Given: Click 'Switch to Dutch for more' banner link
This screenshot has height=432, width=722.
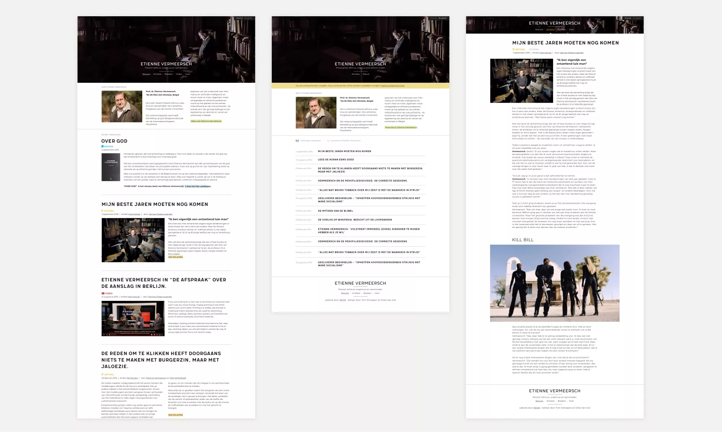Looking at the screenshot, I should (392, 86).
